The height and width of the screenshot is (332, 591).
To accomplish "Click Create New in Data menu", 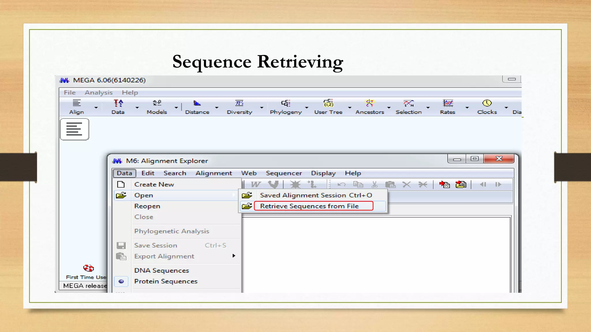I will point(154,184).
